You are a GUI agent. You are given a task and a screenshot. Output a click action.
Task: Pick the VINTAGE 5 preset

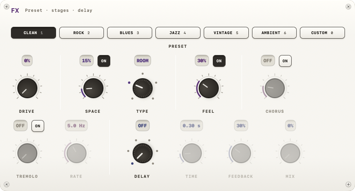click(x=226, y=33)
